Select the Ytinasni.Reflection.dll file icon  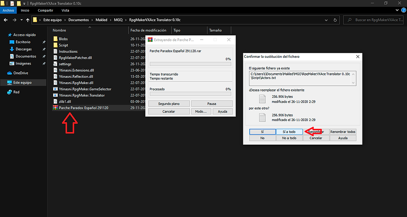pos(55,76)
